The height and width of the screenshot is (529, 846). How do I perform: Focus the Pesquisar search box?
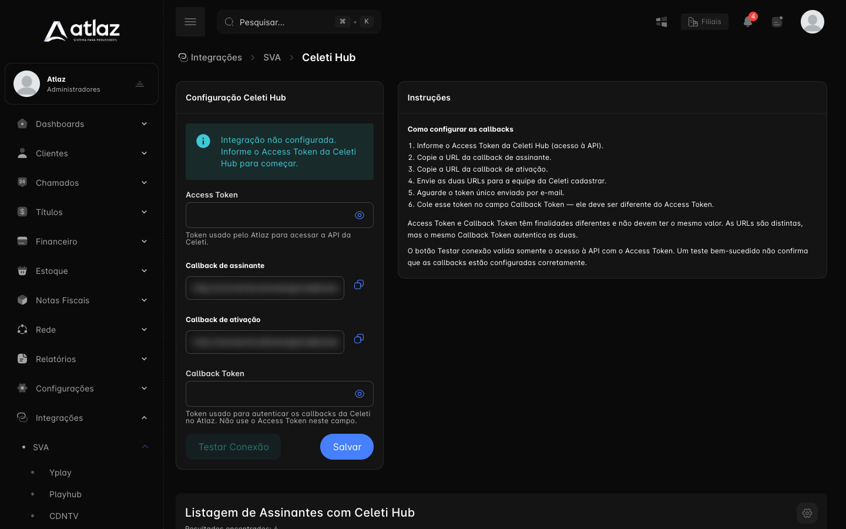(x=299, y=22)
